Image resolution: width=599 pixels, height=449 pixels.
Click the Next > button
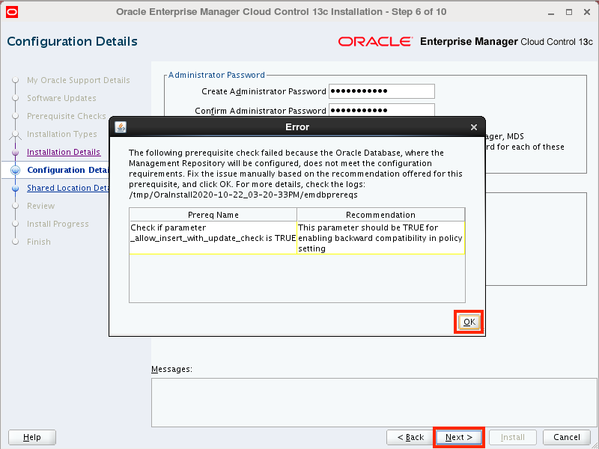[459, 437]
